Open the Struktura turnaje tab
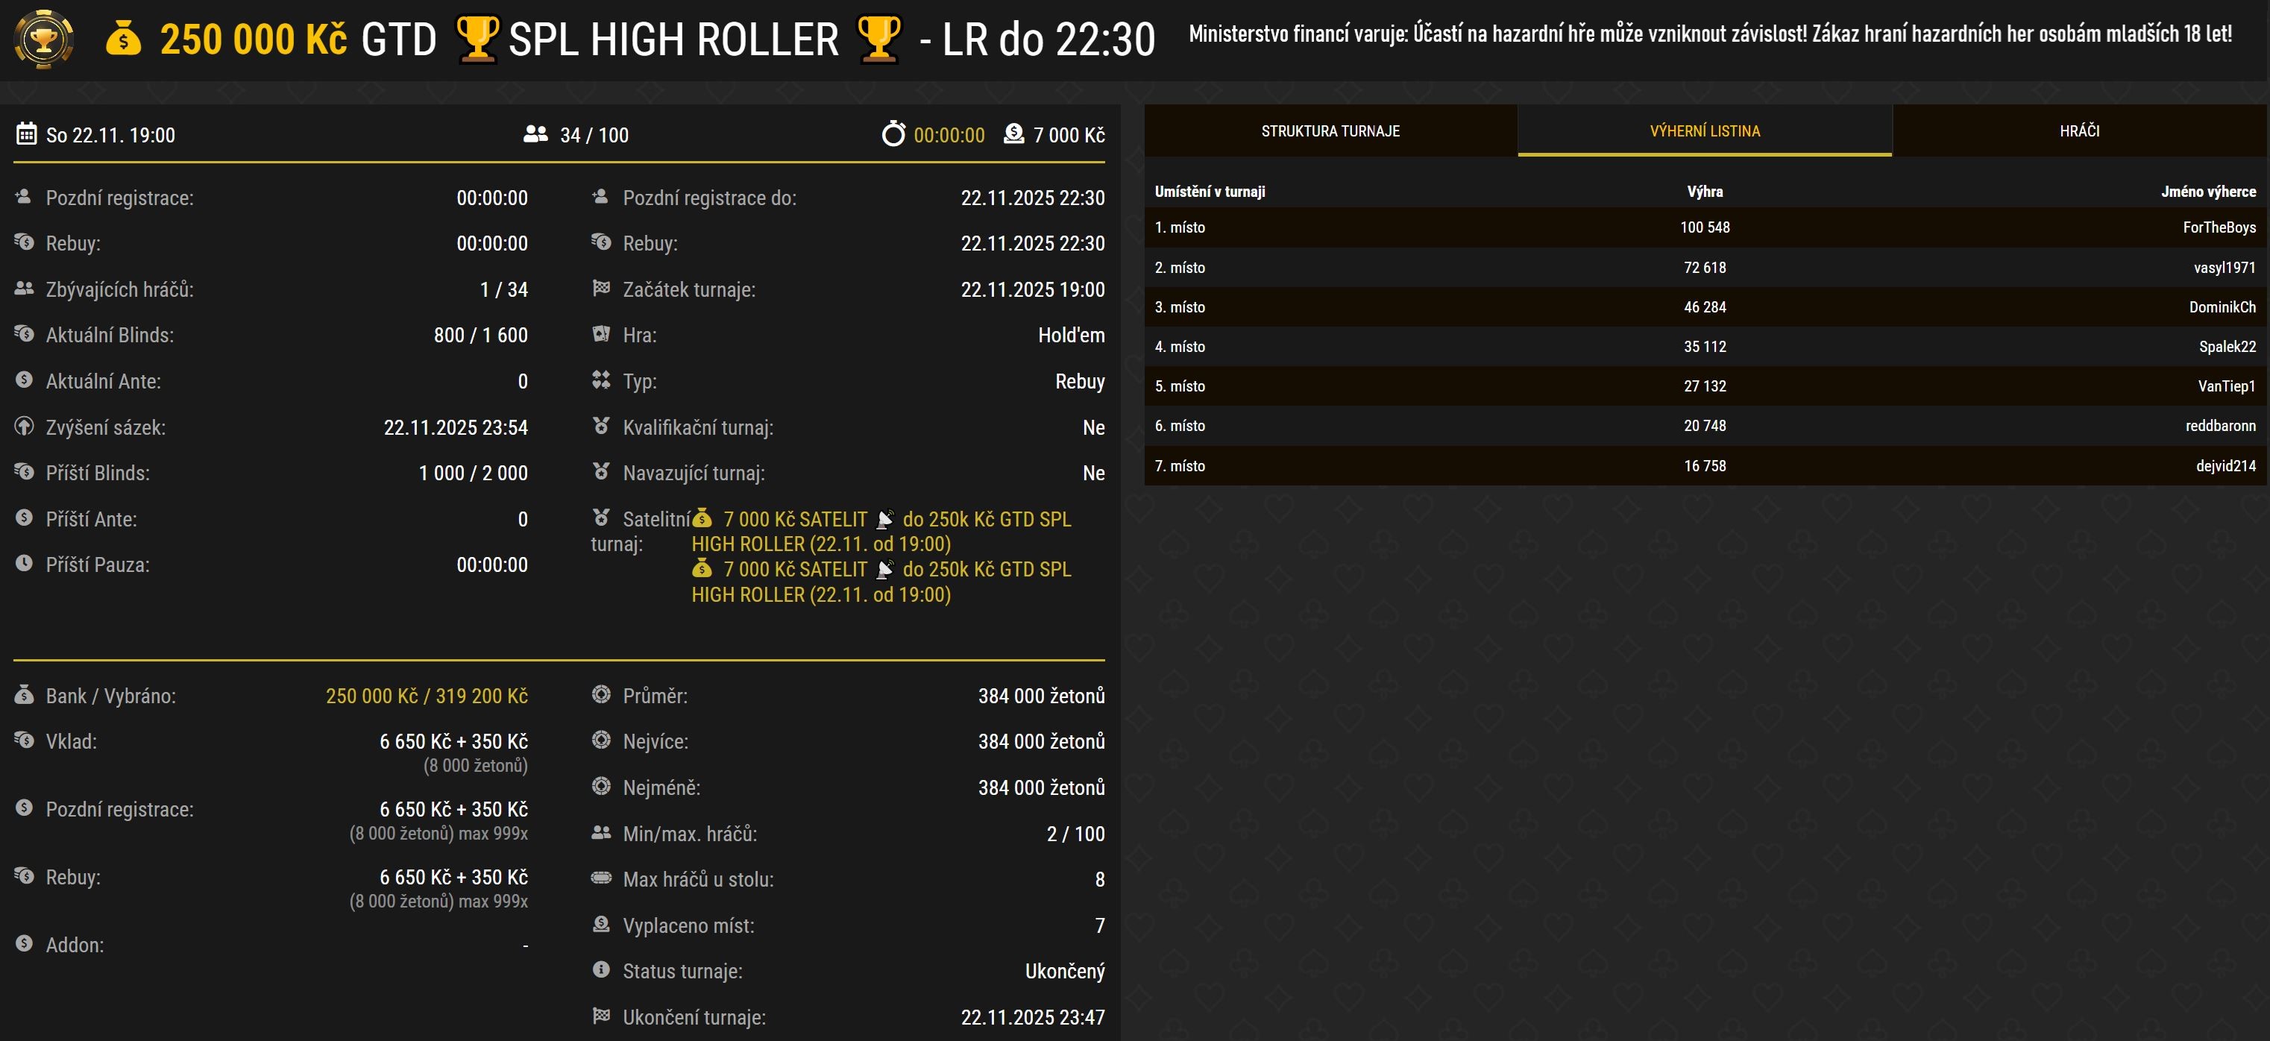 1330,130
